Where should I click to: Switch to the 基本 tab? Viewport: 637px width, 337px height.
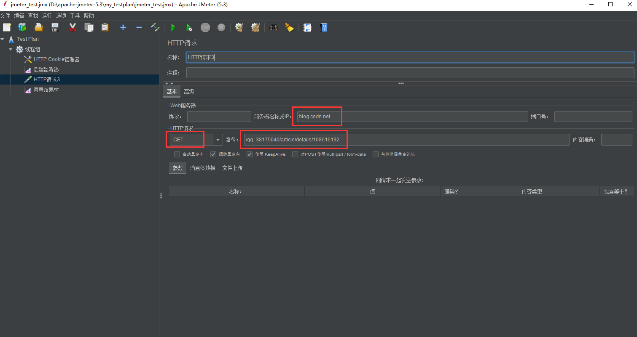pos(172,91)
